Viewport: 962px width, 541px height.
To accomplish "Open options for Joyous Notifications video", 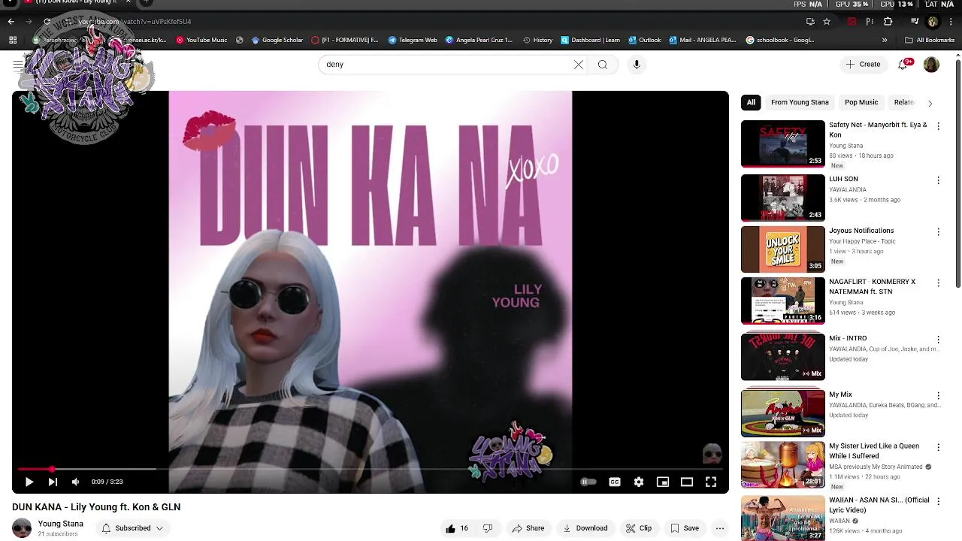I will point(938,232).
